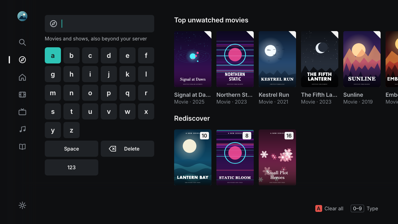The width and height of the screenshot is (398, 224).
Task: Switch keyboard to 123 numbers
Action: (72, 167)
